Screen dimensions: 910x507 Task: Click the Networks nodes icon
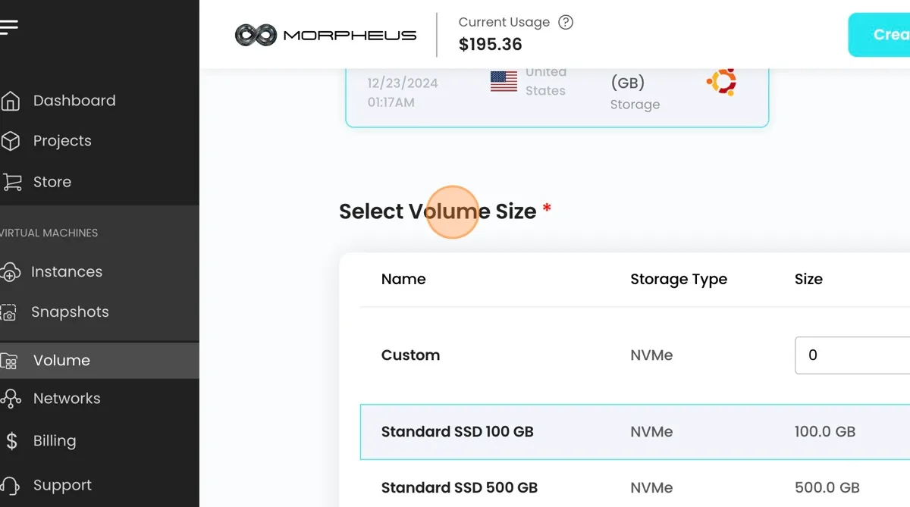pos(10,399)
